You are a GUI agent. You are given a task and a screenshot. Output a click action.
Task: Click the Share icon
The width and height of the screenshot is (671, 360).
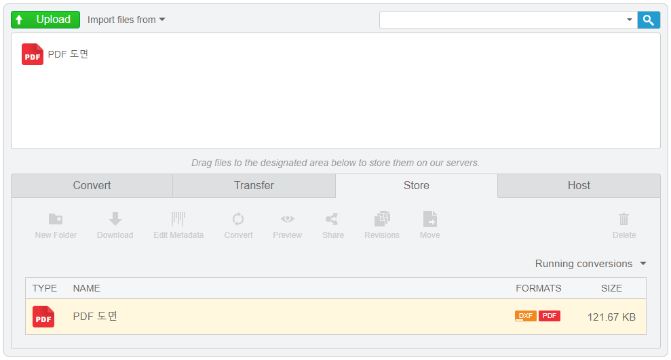click(x=332, y=219)
